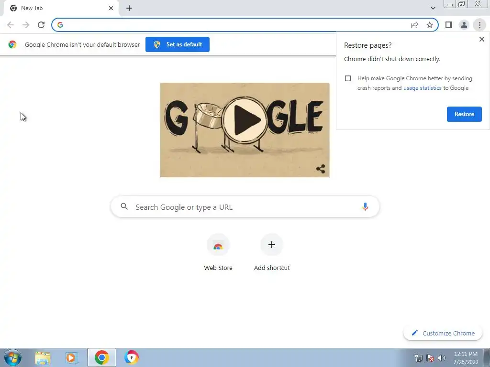Click the Restore button
Viewport: 490px width, 367px height.
pyautogui.click(x=464, y=114)
